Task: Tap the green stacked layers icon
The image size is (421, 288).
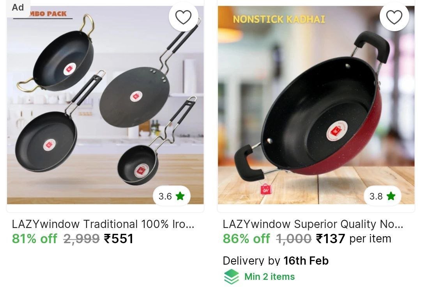Action: [x=232, y=277]
